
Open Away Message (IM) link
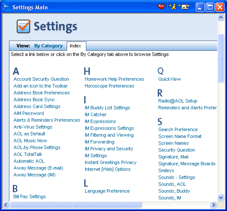pyautogui.click(x=35, y=175)
